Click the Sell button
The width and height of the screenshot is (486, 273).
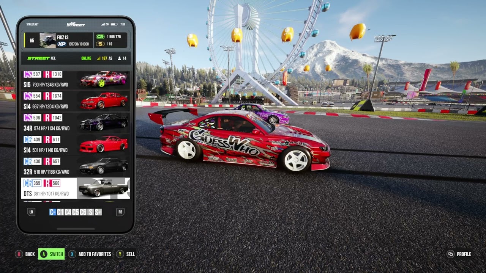click(126, 254)
